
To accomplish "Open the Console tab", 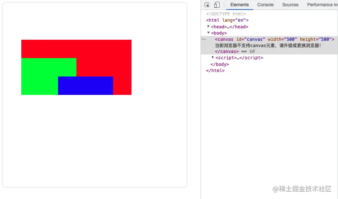I will 265,5.
